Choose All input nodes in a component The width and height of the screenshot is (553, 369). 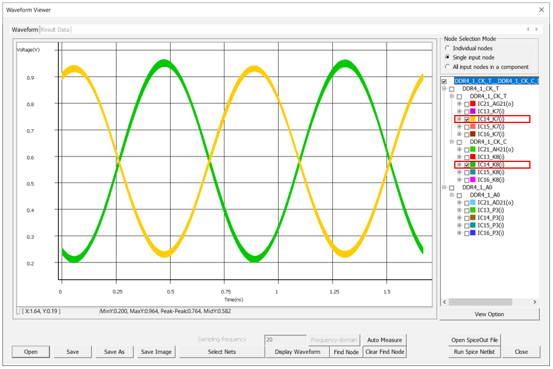pyautogui.click(x=448, y=67)
